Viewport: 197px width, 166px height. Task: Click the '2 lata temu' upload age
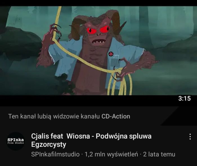pos(159,154)
